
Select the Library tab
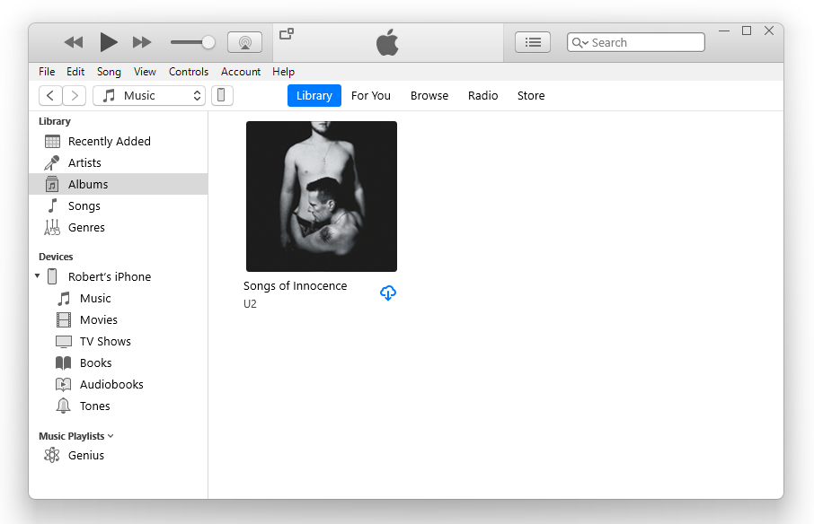click(x=314, y=96)
